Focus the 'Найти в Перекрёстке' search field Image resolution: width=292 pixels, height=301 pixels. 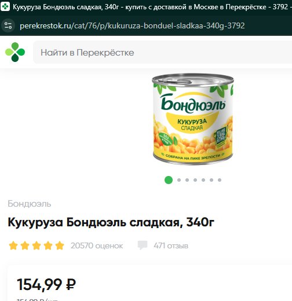(x=162, y=52)
